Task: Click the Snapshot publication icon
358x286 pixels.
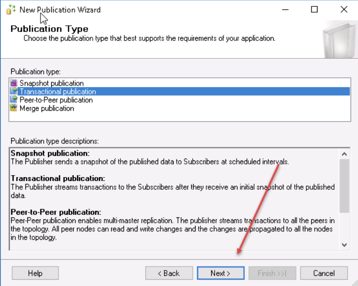Action: point(14,83)
